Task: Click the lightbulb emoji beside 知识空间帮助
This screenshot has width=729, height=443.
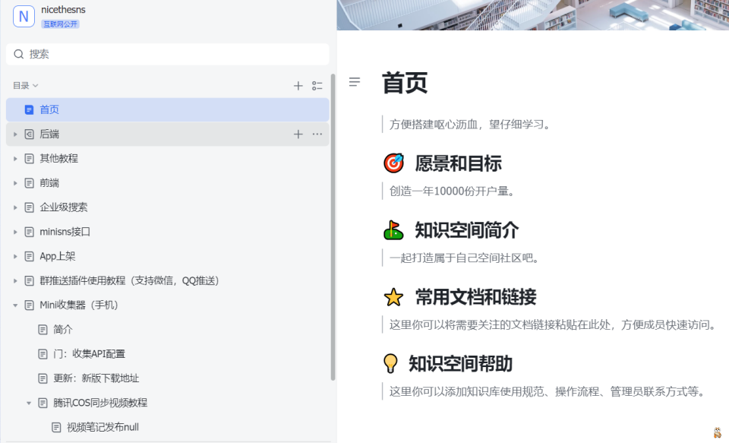Action: click(390, 363)
